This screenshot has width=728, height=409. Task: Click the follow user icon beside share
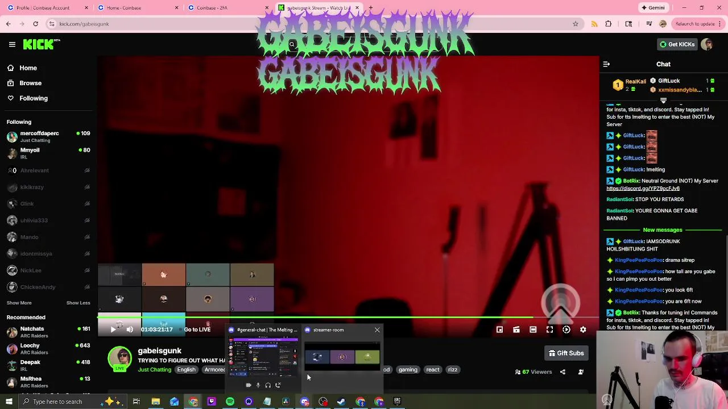point(581,372)
